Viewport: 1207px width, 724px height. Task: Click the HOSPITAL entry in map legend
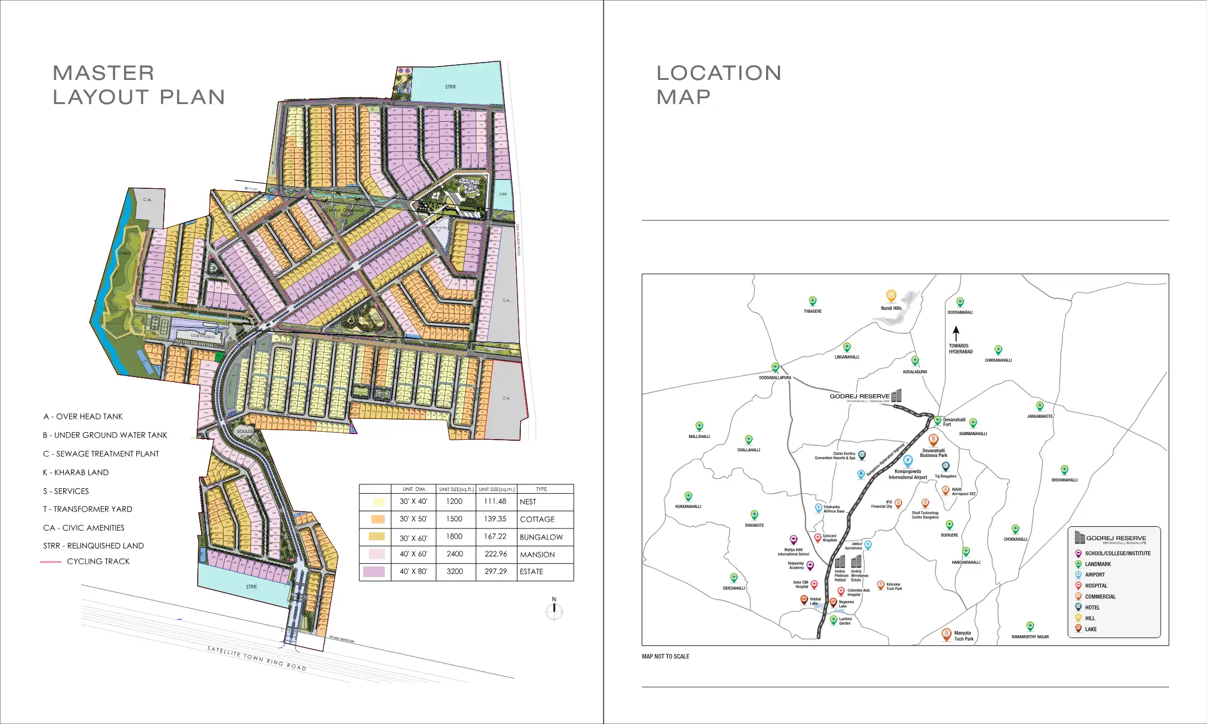click(1095, 585)
